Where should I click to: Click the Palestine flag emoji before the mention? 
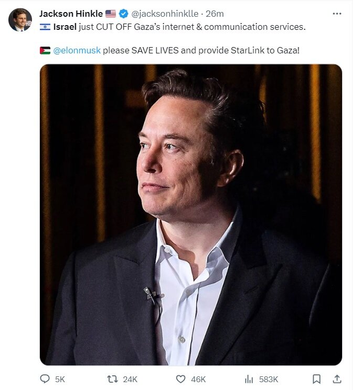45,51
